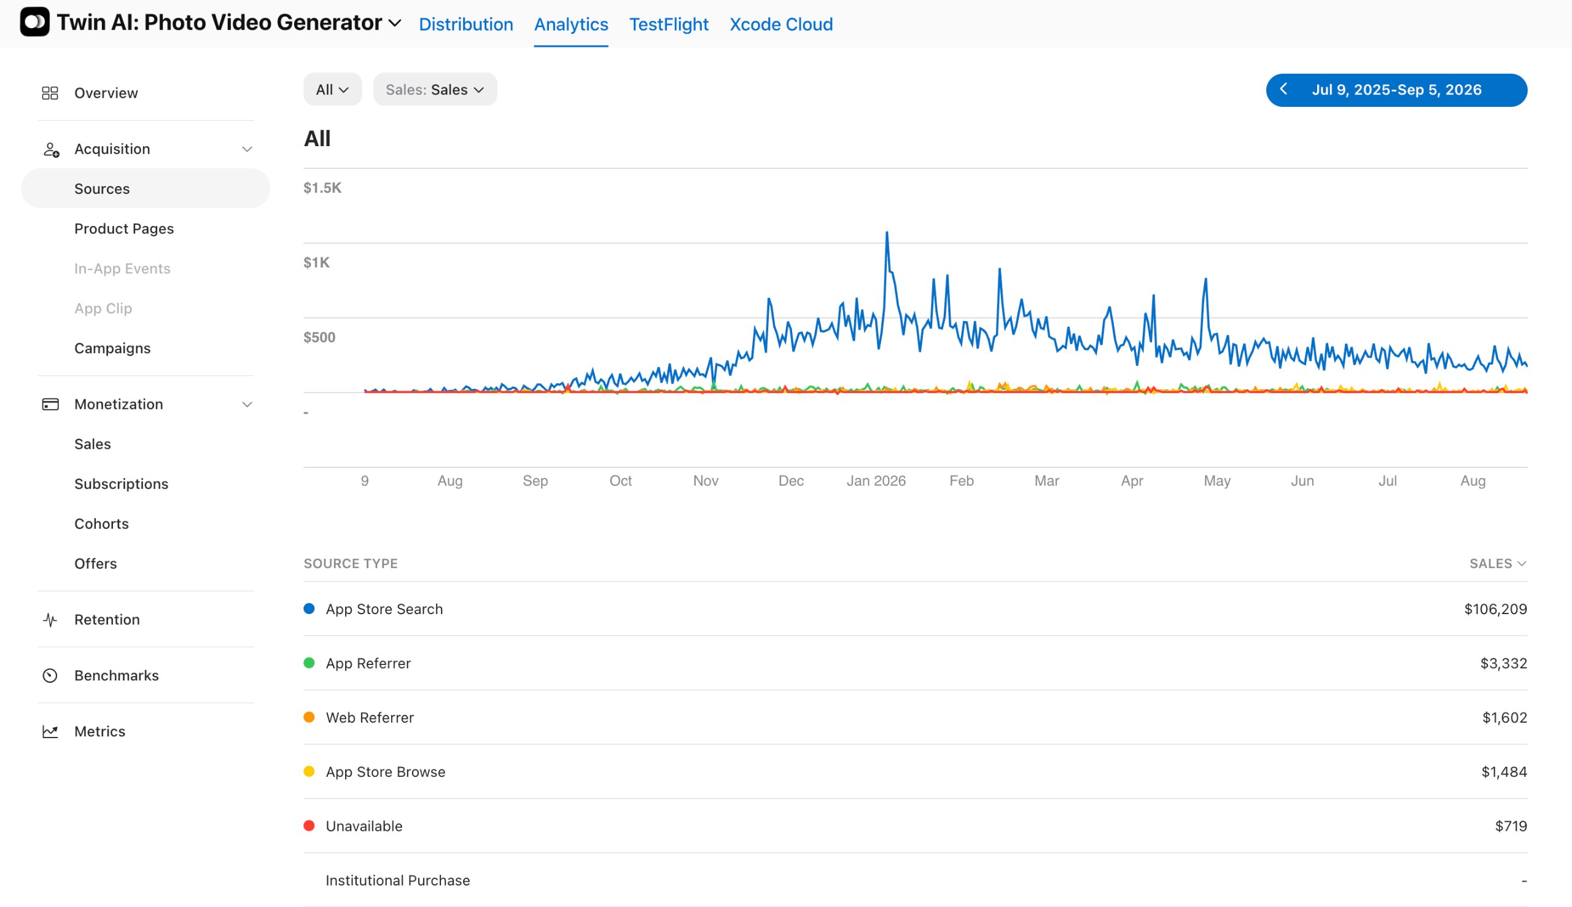Open Product Pages in the sidebar
Viewport: 1572px width, 907px height.
point(124,228)
